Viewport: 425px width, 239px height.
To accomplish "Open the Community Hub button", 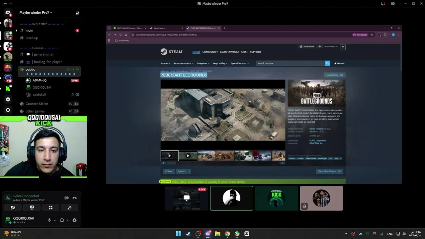I will point(335,75).
